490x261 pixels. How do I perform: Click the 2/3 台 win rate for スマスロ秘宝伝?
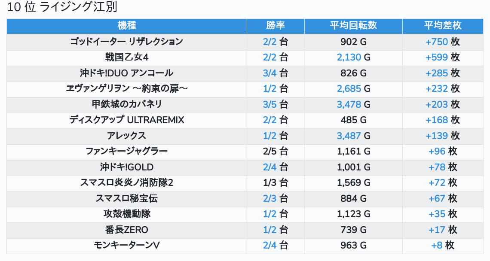[x=276, y=198]
